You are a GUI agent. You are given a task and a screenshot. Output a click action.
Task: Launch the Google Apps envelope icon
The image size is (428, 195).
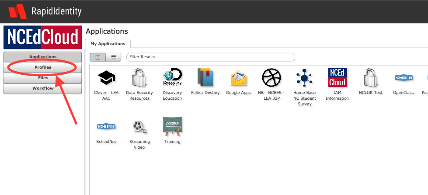click(x=238, y=78)
